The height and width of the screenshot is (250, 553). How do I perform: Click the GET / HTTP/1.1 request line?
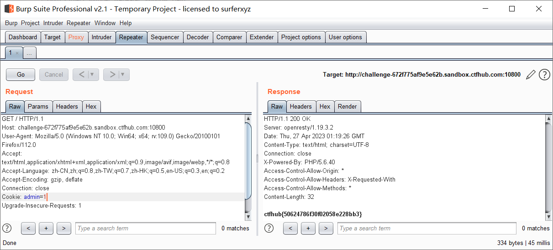tap(22, 119)
